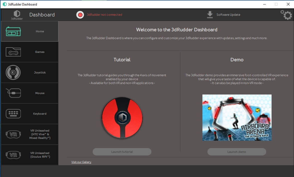This screenshot has height=177, width=294.
Task: Switch to the Joystick tab label
Action: tap(40, 73)
